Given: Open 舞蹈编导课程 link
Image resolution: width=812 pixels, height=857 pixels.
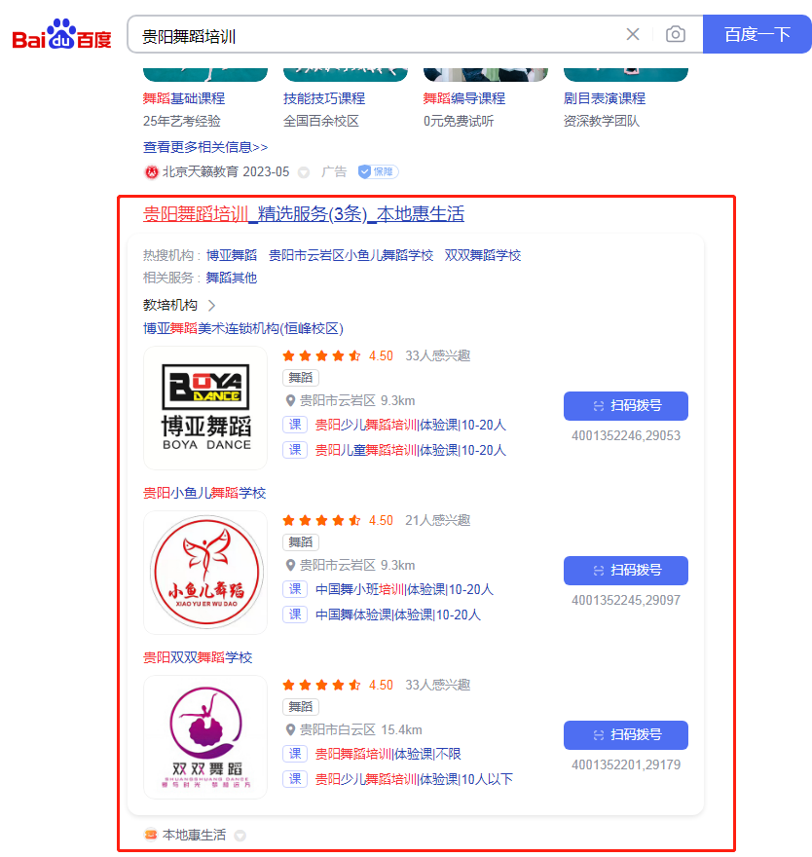Looking at the screenshot, I should coord(463,98).
